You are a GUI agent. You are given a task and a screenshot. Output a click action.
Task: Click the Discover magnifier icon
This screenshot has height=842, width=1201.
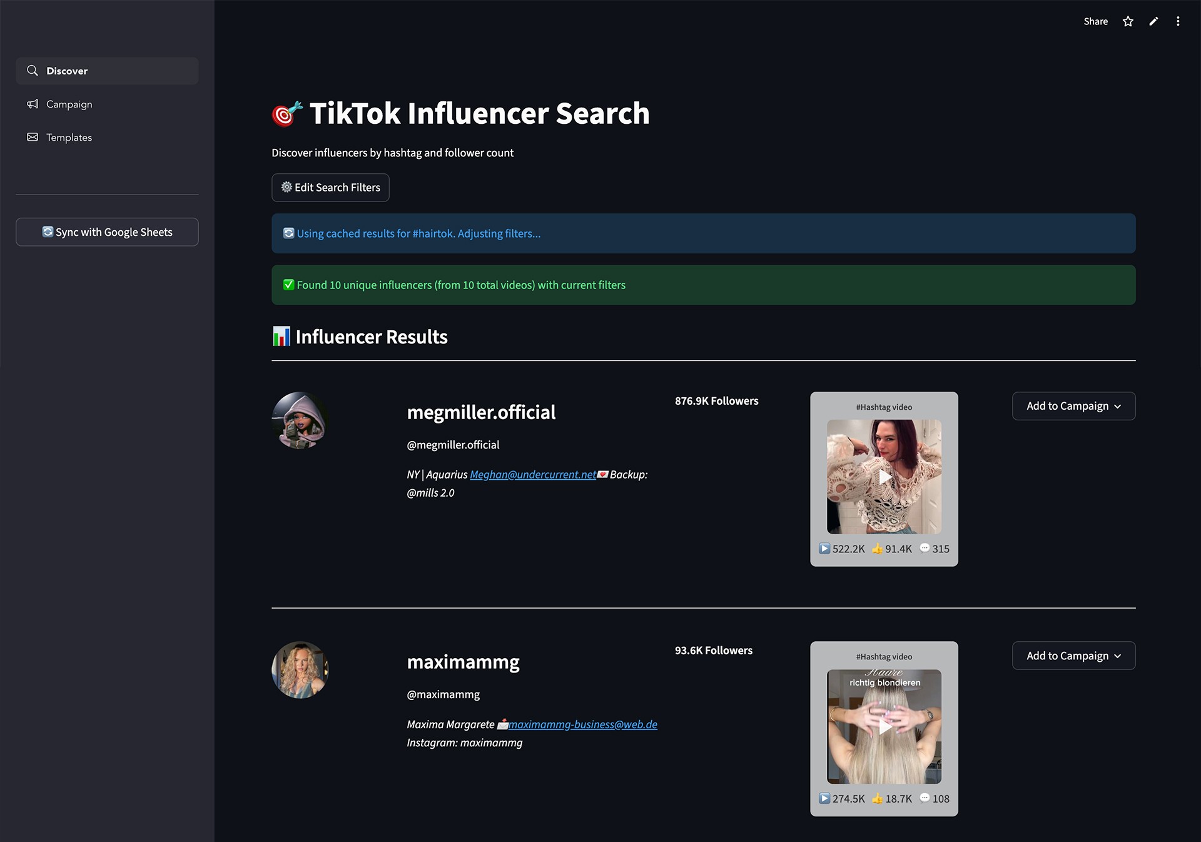pyautogui.click(x=33, y=71)
